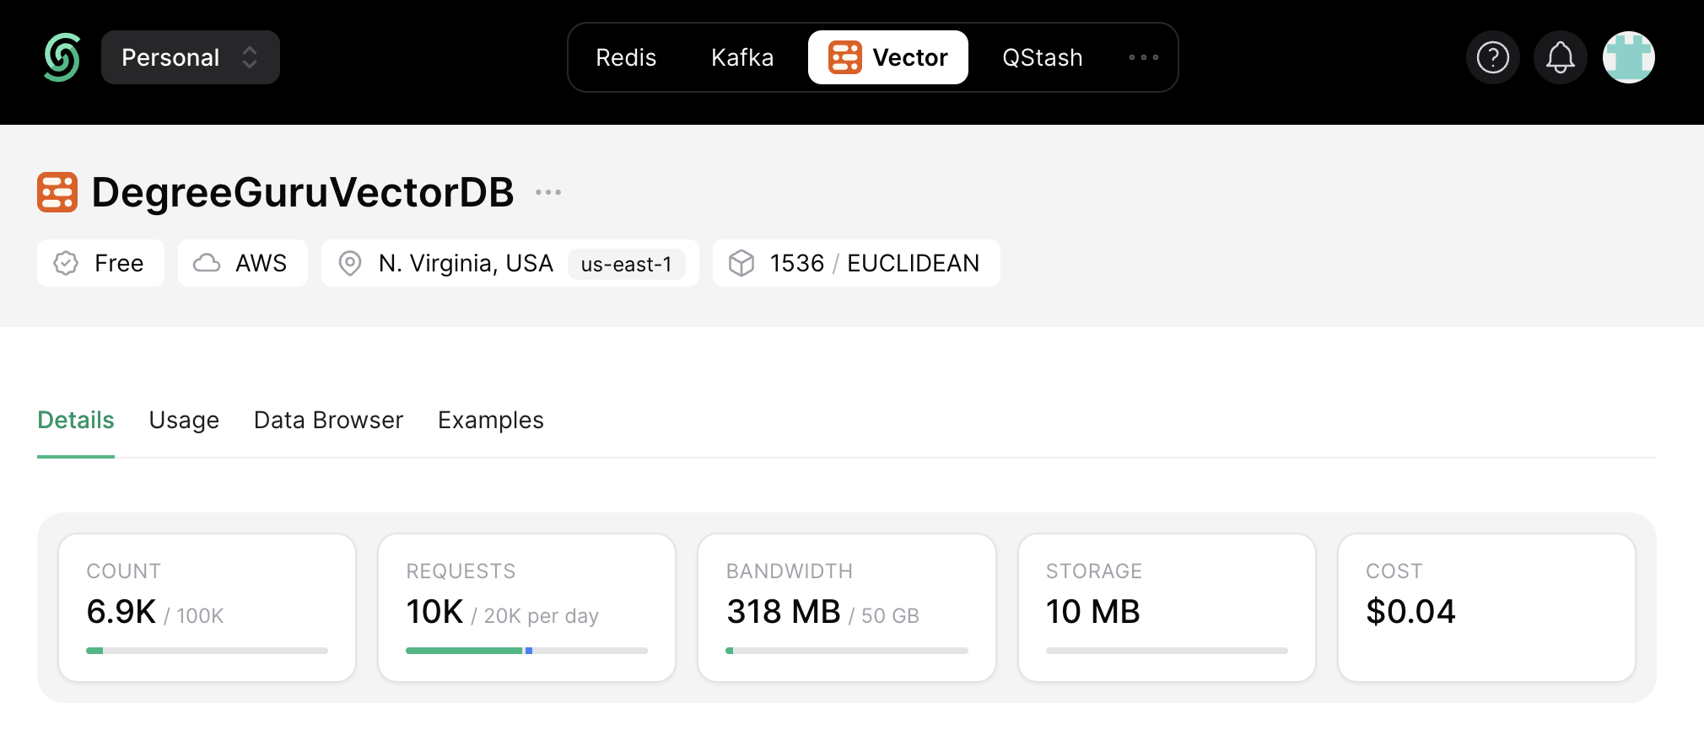Click the us-east-1 region code
1704x735 pixels.
627,264
